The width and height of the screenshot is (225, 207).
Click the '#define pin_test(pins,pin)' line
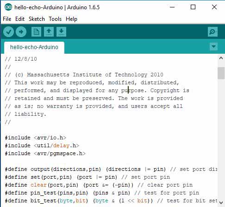[x=102, y=193]
